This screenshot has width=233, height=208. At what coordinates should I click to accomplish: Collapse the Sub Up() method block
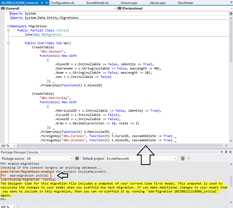click(8, 43)
